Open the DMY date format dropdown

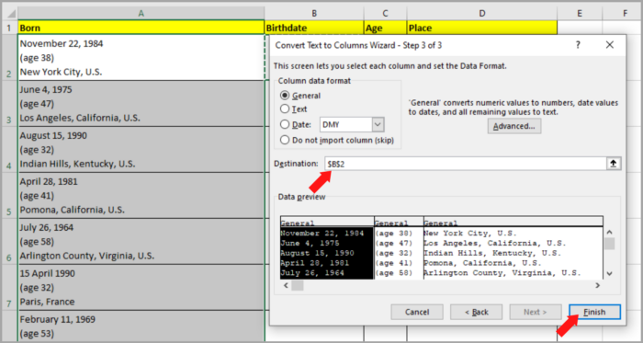pyautogui.click(x=378, y=124)
